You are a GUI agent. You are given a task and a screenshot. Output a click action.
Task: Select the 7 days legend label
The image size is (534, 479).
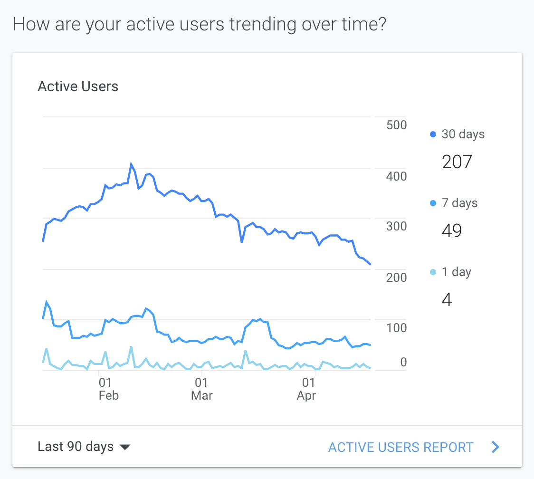pos(459,203)
